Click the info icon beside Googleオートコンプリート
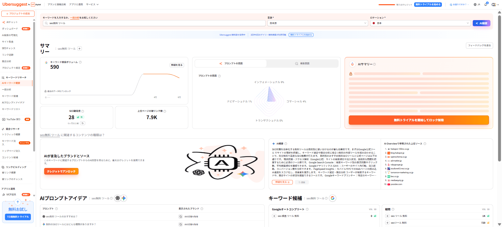502x227 pixels. (x=307, y=209)
